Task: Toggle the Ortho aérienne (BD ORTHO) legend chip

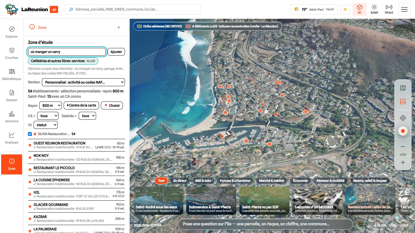Action: click(x=159, y=26)
